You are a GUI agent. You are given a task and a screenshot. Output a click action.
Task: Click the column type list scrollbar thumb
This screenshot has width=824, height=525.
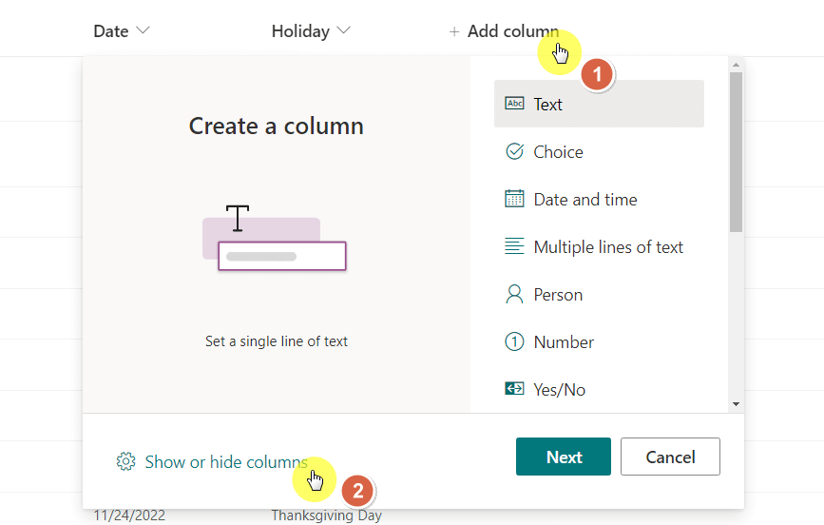(x=736, y=152)
